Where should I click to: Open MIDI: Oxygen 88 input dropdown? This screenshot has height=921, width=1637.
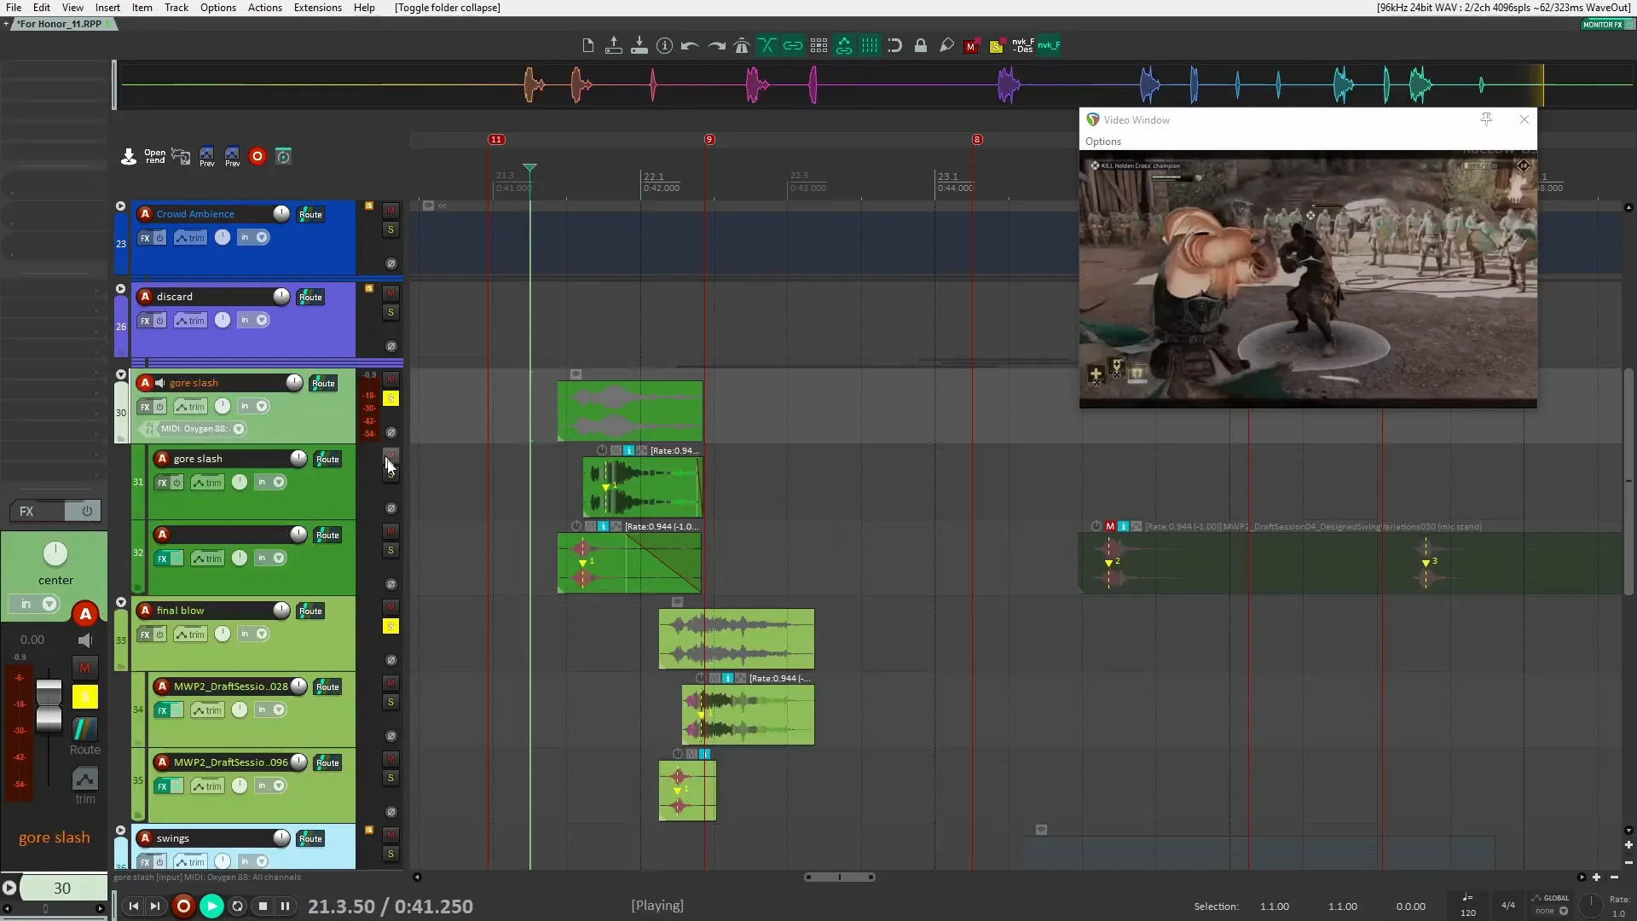(x=240, y=429)
